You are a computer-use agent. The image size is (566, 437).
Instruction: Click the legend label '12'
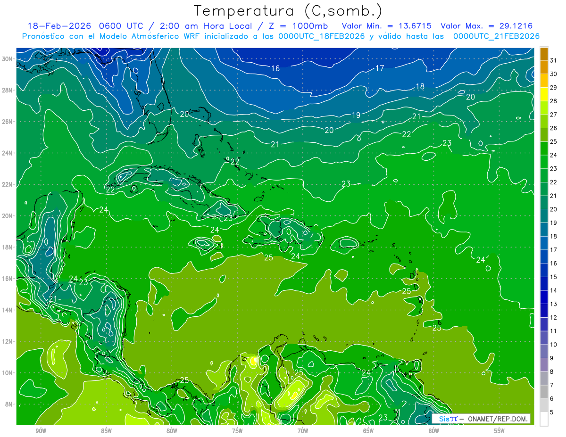tap(554, 317)
